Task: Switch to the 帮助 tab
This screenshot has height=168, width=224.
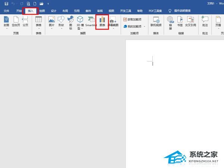Action: coord(140,11)
